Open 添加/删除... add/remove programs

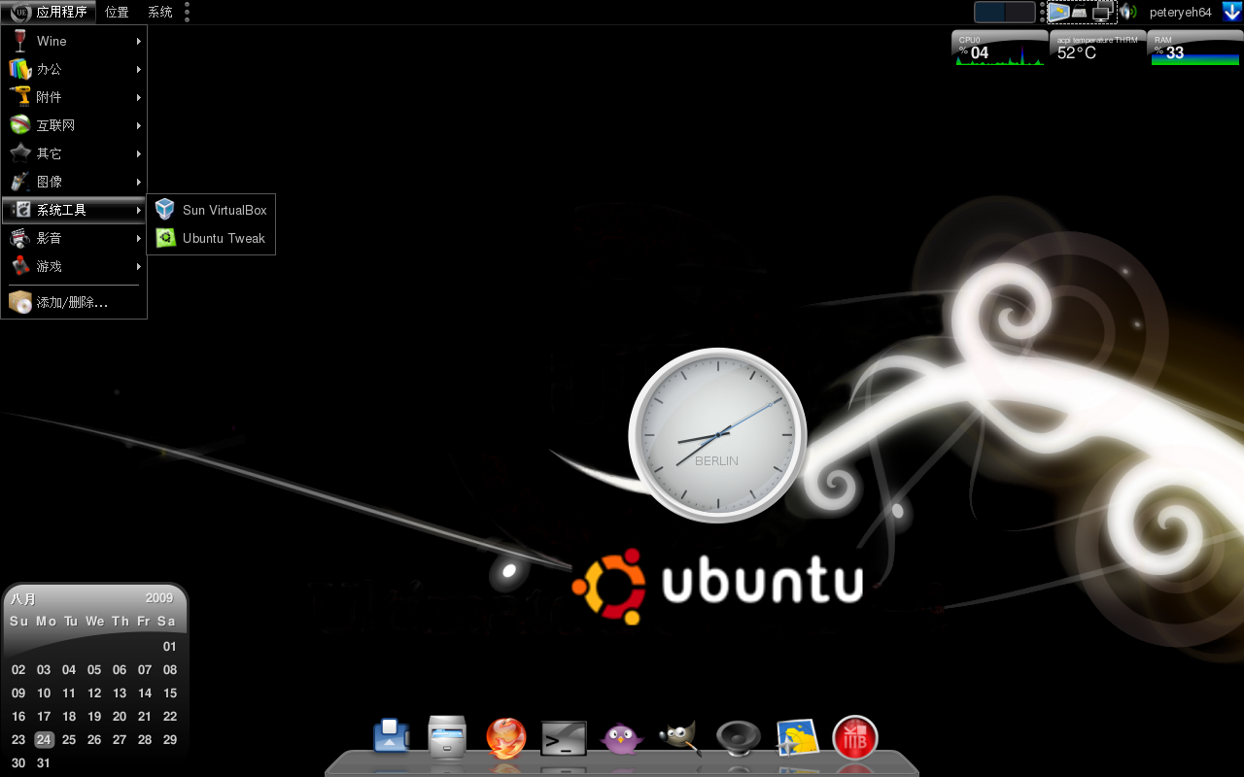click(74, 302)
